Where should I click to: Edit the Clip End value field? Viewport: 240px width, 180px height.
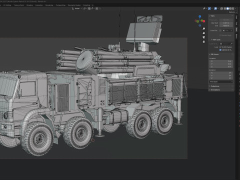click(226, 25)
